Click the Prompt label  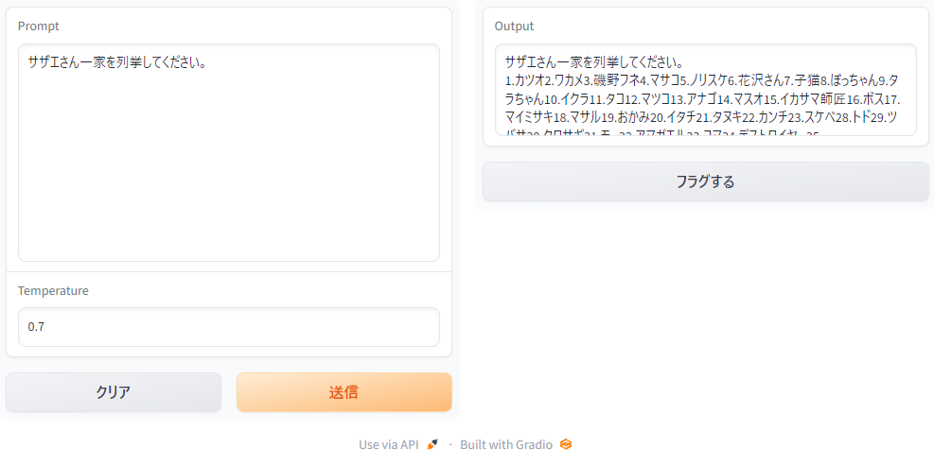tap(38, 26)
